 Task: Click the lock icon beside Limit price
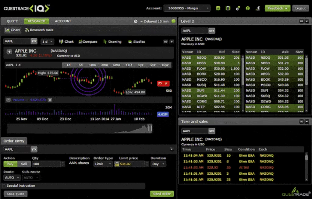(116, 164)
